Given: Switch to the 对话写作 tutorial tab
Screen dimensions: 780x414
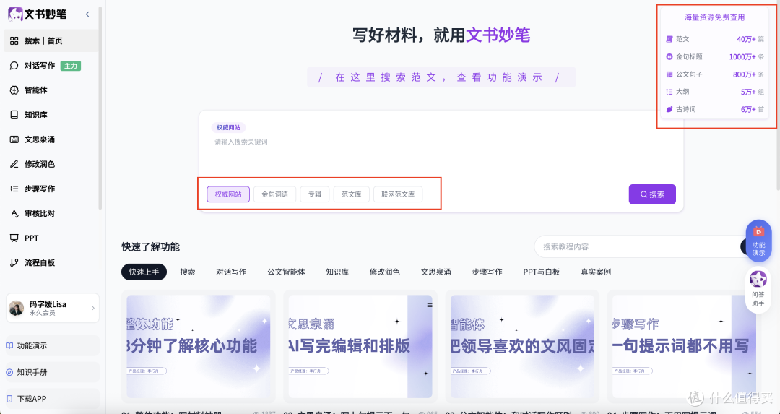Looking at the screenshot, I should click(231, 272).
